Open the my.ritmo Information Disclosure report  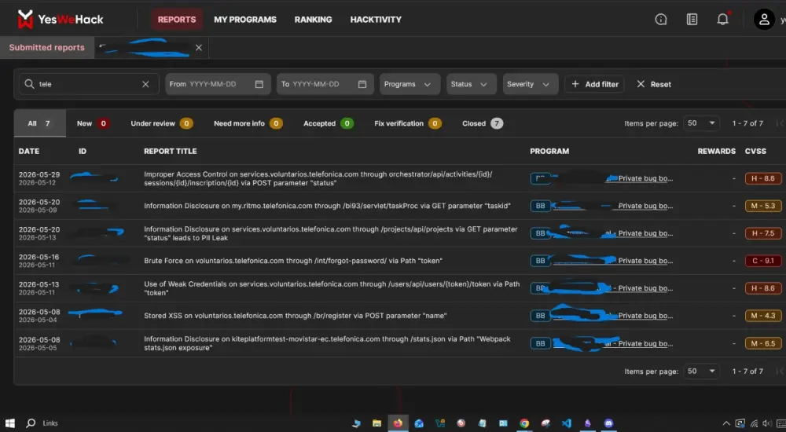coord(327,206)
